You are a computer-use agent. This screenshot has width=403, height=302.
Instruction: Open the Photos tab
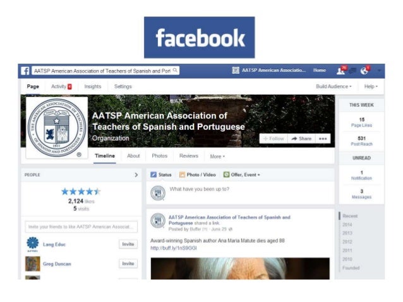[x=159, y=156]
